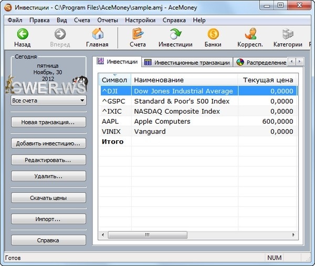Open the Счета accounts toolbar icon

pos(138,35)
